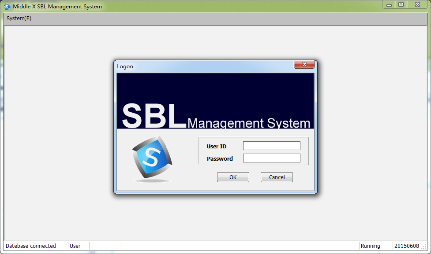Click the '20150608' date in status bar
The width and height of the screenshot is (431, 254).
coord(407,246)
